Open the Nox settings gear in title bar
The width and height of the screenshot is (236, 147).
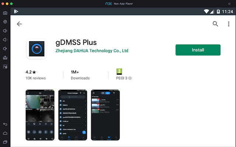(x=229, y=4)
